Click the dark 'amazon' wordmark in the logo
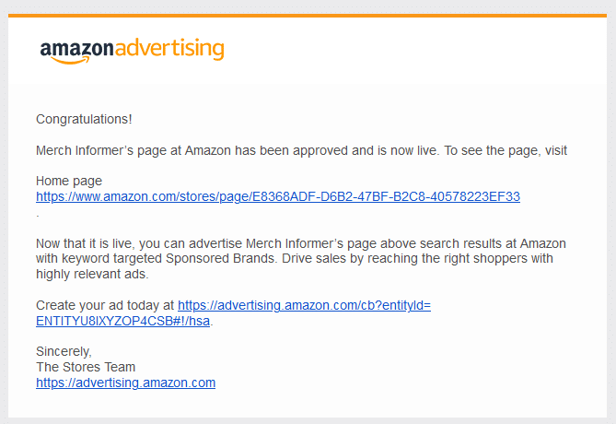The image size is (616, 424). tap(77, 48)
